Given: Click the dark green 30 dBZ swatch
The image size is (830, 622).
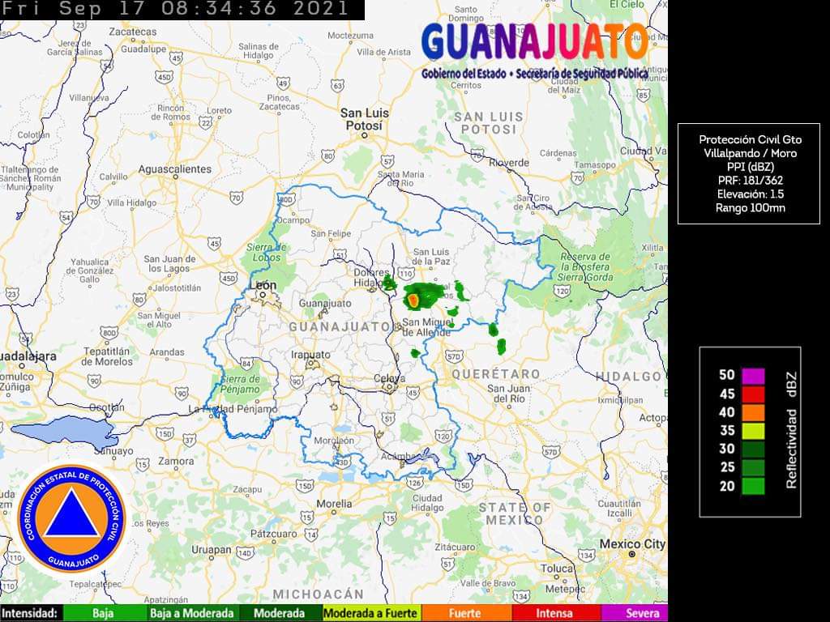Looking at the screenshot, I should tap(753, 449).
